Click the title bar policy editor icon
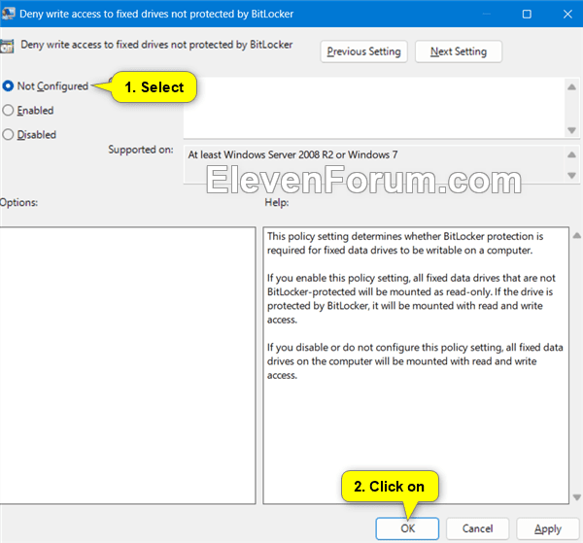583x543 pixels. pos(8,14)
